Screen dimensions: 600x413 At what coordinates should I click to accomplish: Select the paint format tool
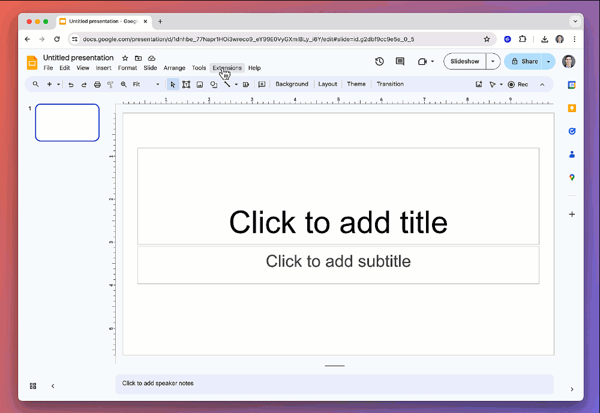pyautogui.click(x=110, y=85)
